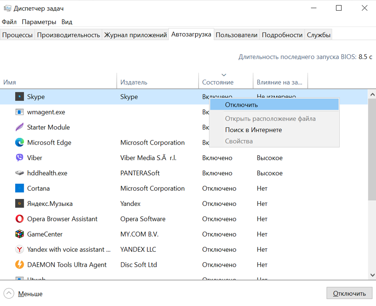Click the Яндекс.Музыка icon

20,203
